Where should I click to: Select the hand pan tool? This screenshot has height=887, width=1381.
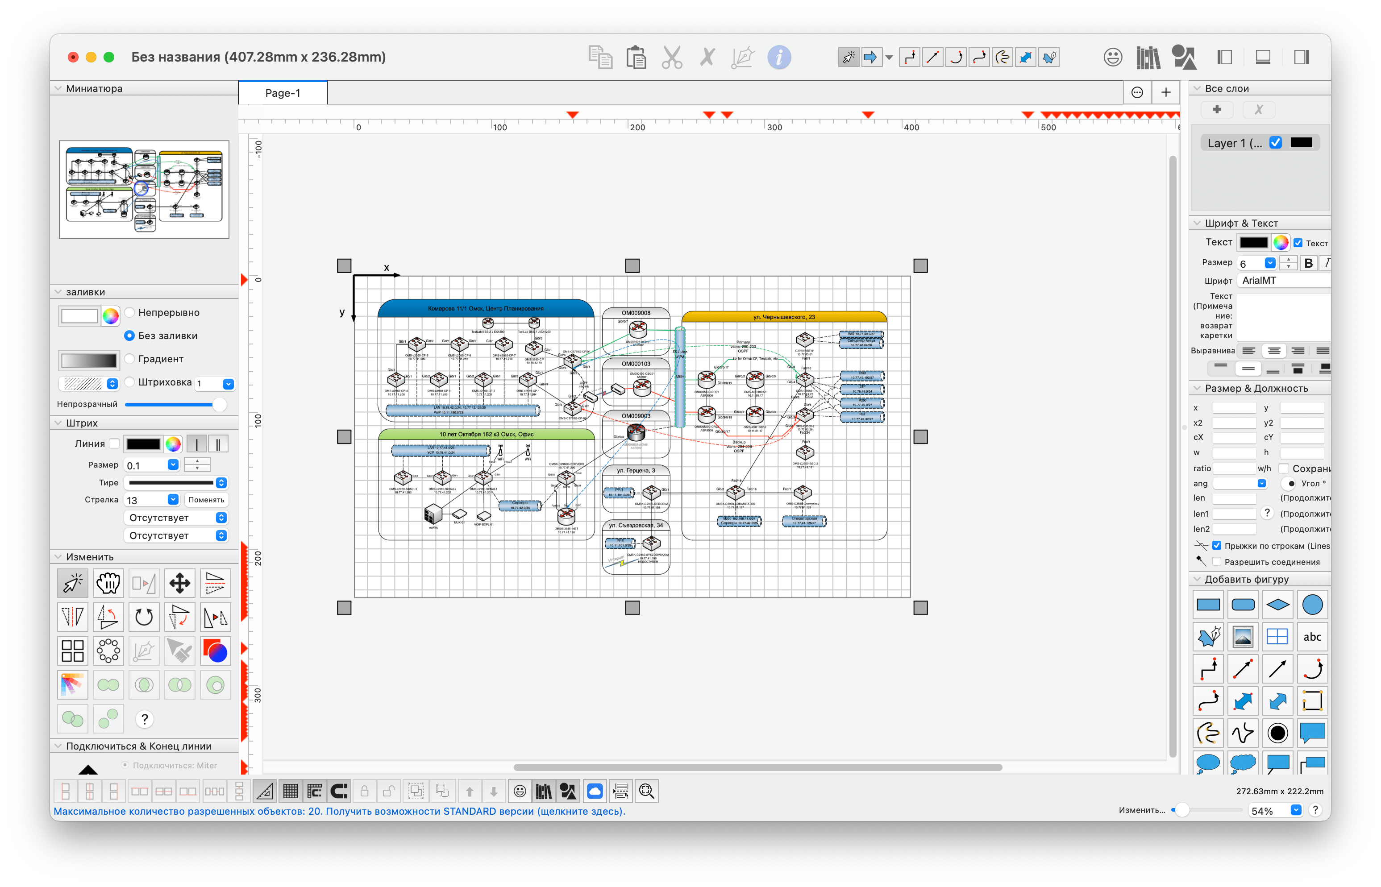(x=108, y=584)
